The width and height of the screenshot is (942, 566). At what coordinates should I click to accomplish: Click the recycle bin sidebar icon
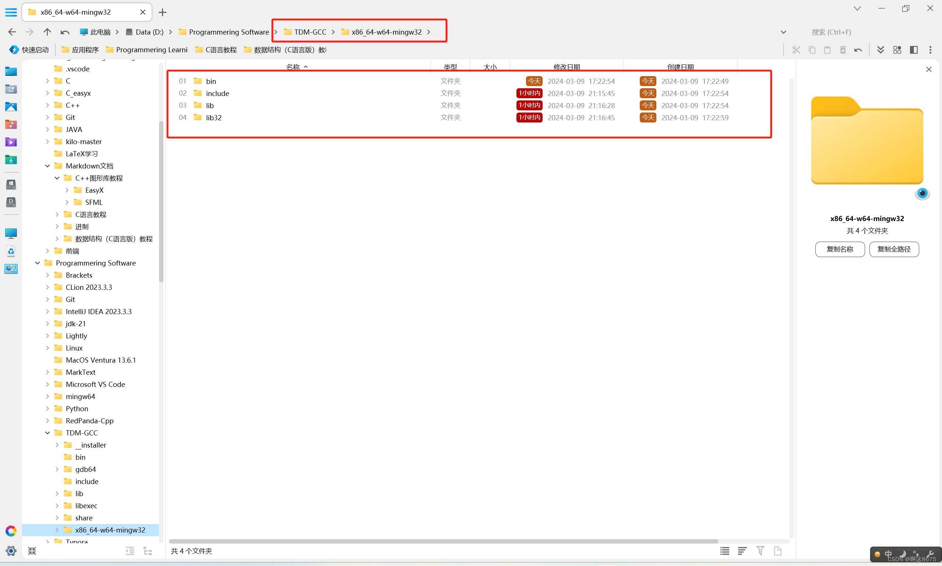(x=11, y=251)
